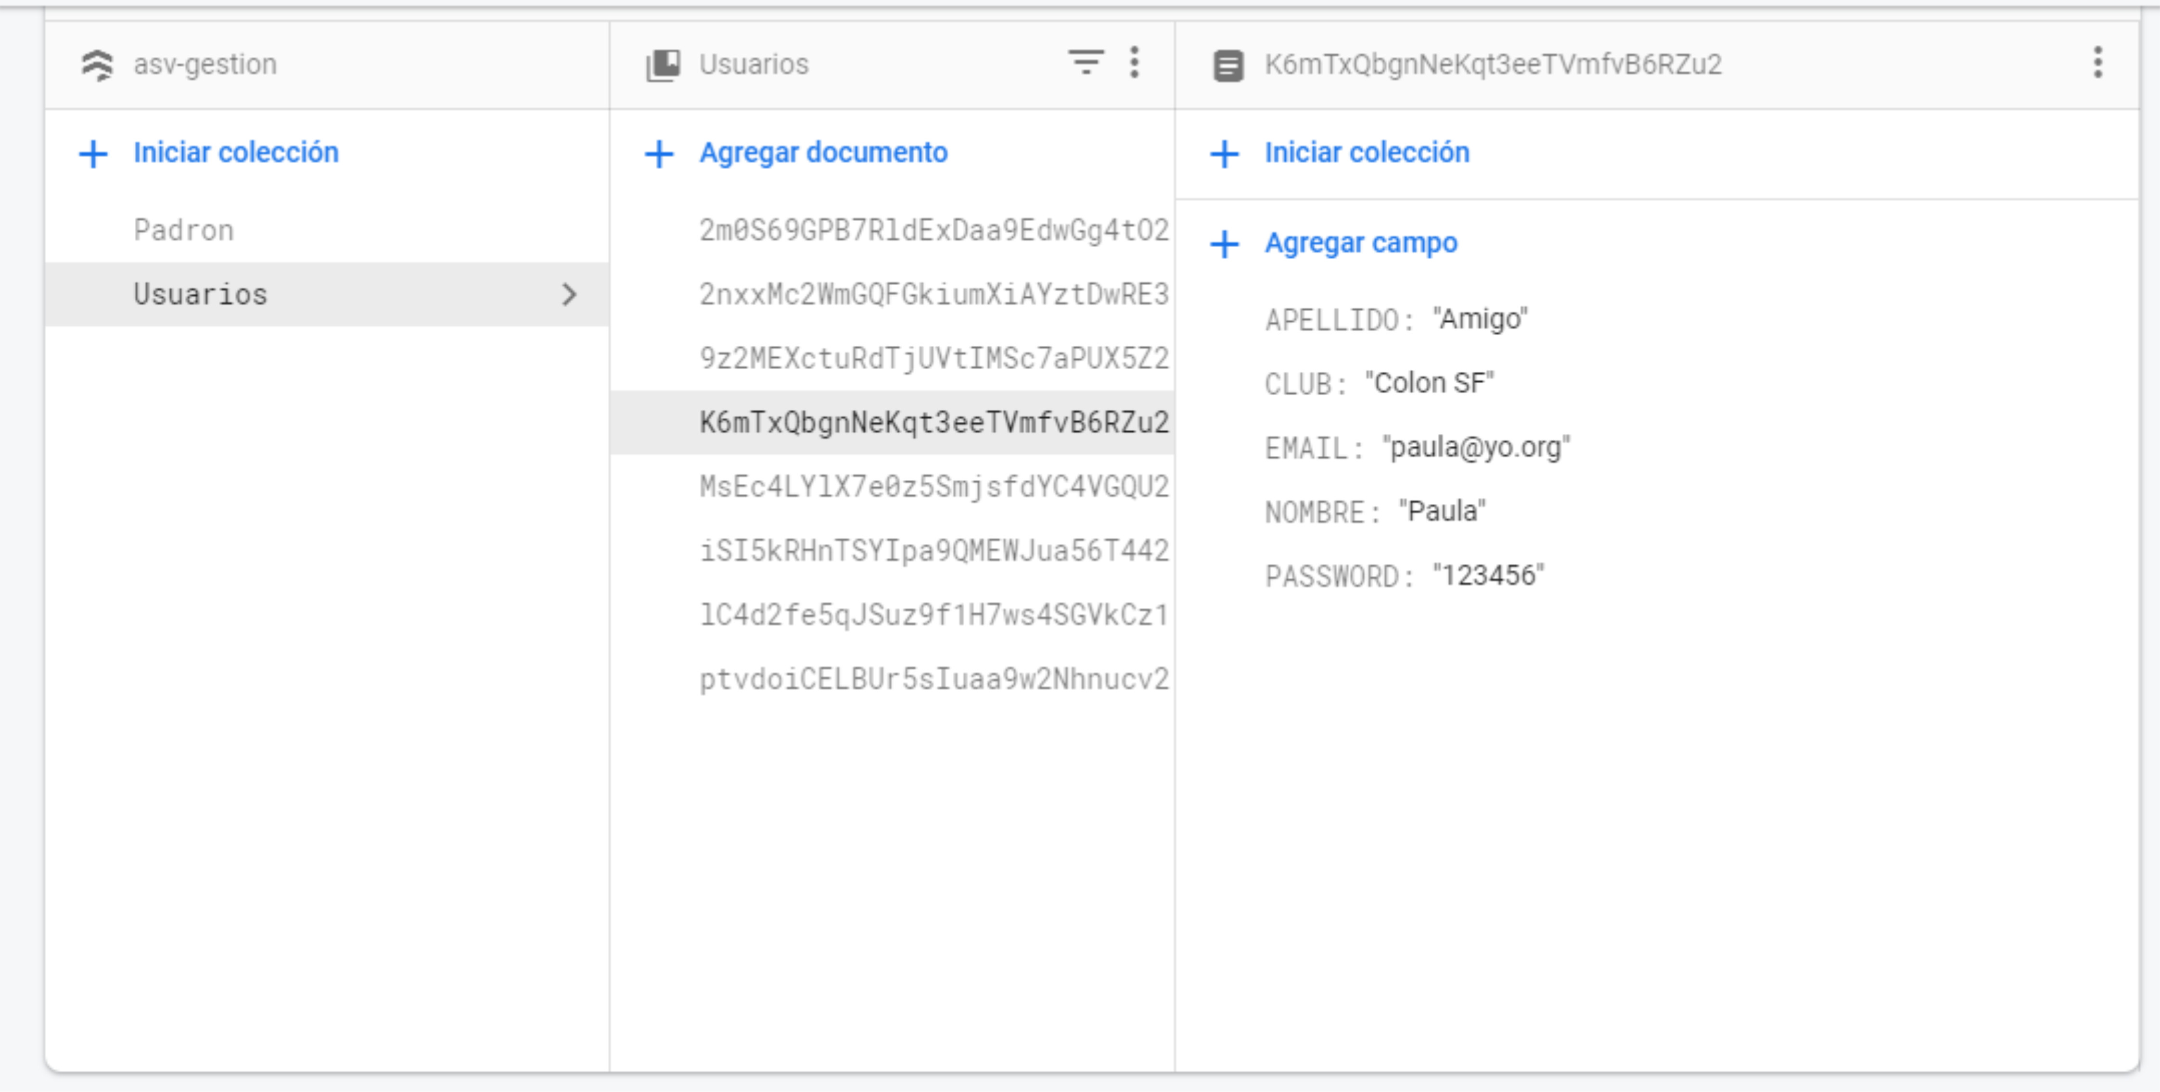Click the Usuarios column header title
Screen dimensions: 2160x1092
[x=754, y=64]
